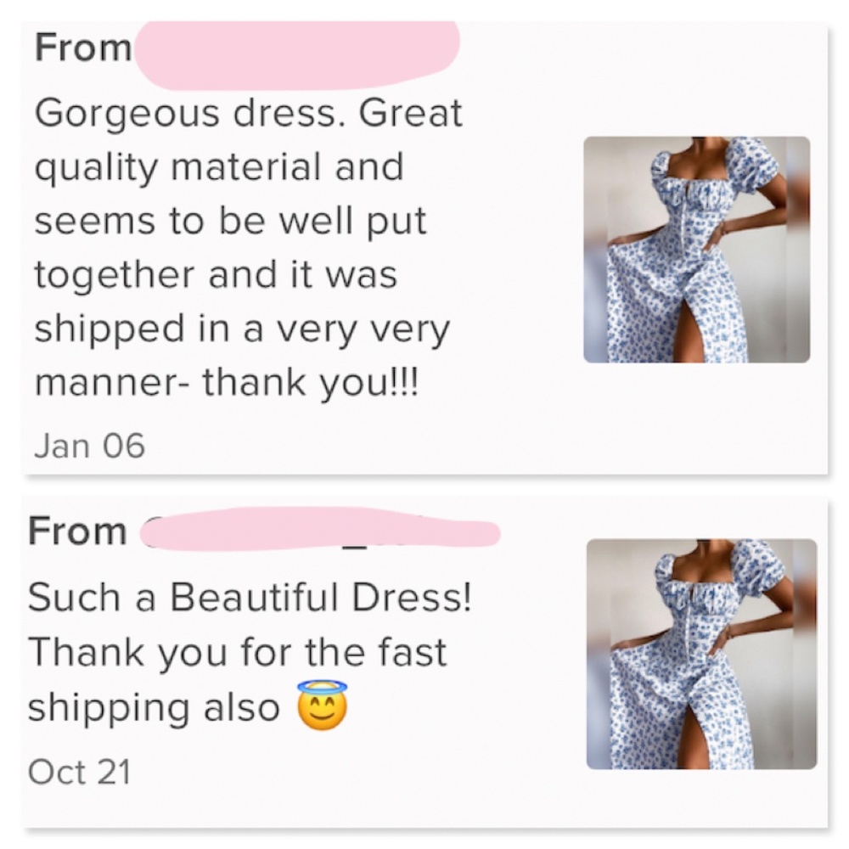Image resolution: width=849 pixels, height=849 pixels.
Task: Select the 'together and it was' line
Action: [216, 274]
